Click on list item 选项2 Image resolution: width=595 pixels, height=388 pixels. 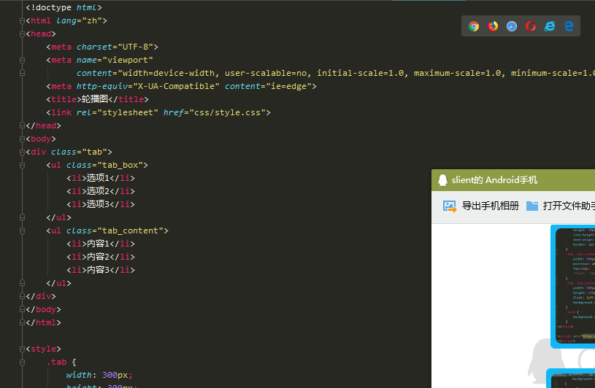[98, 191]
